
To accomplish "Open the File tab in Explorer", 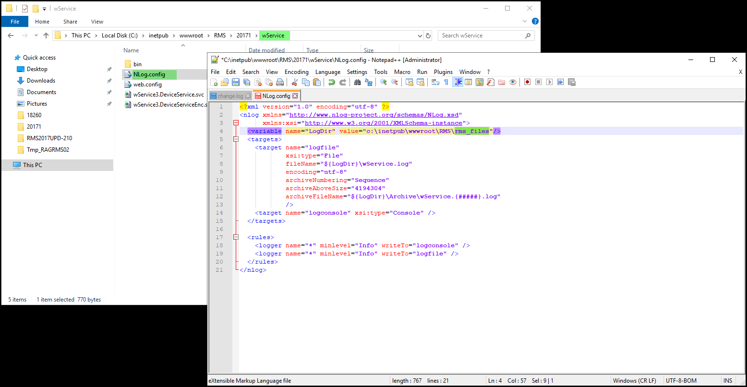I will tap(15, 22).
